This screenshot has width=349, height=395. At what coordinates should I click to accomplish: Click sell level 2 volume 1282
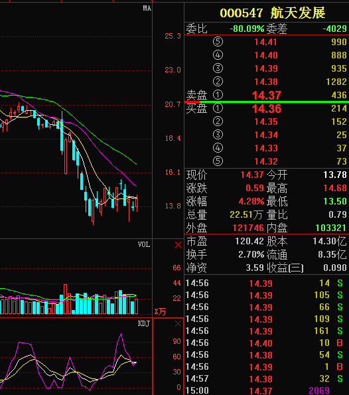point(336,82)
